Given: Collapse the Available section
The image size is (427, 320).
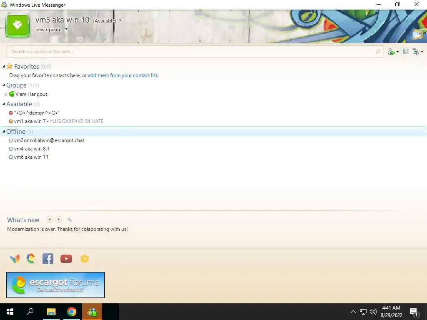Looking at the screenshot, I should pos(4,104).
